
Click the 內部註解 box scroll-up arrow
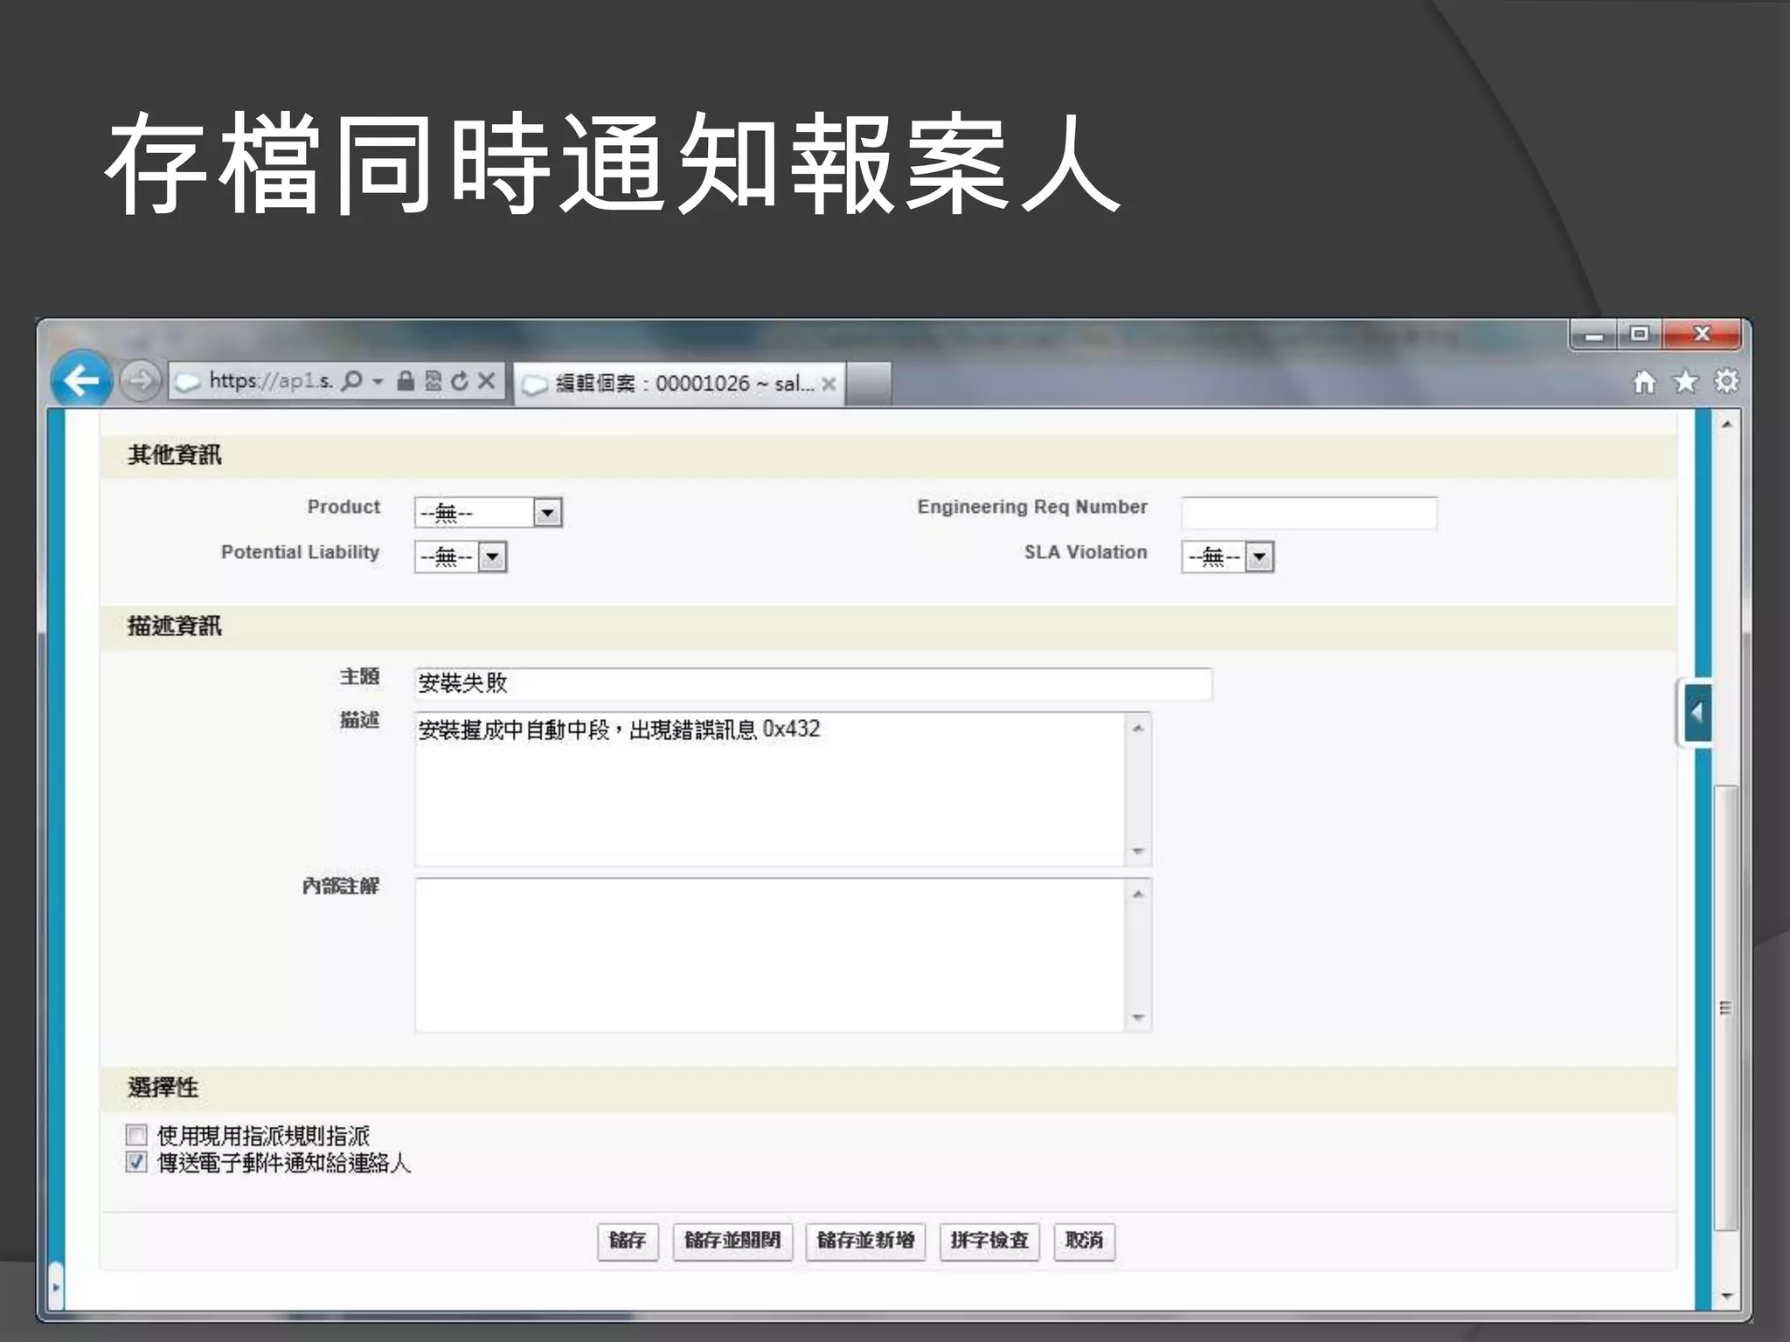pos(1138,894)
